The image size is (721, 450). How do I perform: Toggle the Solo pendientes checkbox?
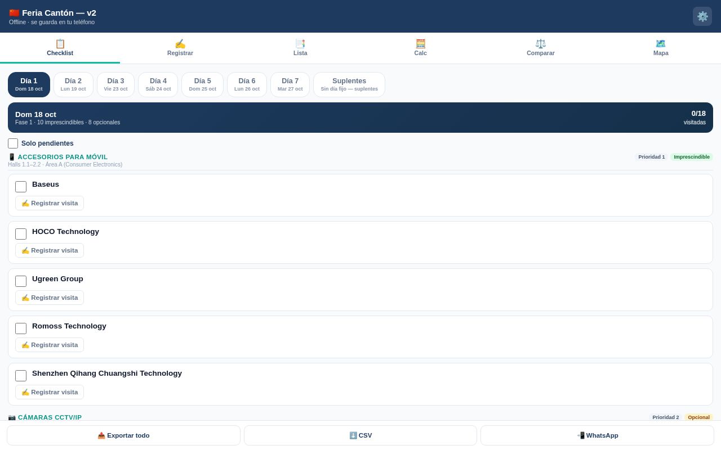(x=13, y=143)
